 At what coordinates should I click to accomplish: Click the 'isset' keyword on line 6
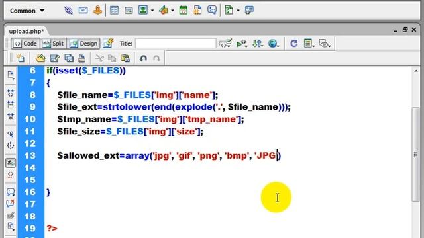pos(67,71)
